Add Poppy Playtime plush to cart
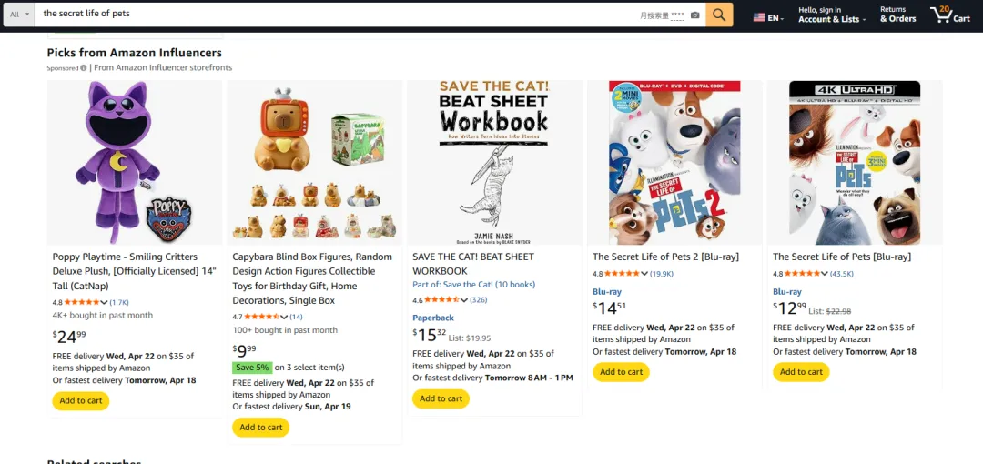Image resolution: width=983 pixels, height=464 pixels. click(81, 400)
